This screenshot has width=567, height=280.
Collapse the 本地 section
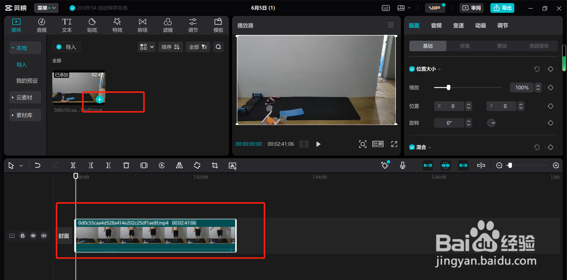point(25,48)
